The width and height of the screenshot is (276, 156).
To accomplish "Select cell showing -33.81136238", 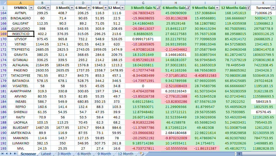I will click(176, 18).
